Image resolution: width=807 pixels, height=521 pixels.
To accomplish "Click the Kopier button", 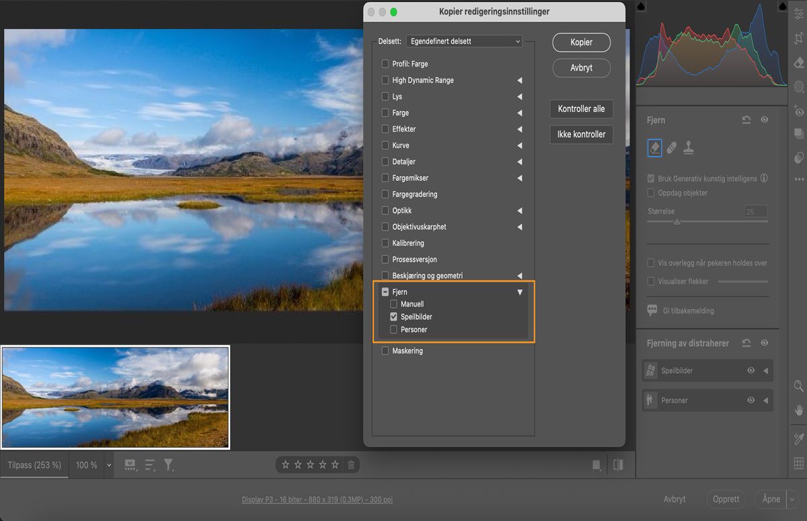I will tap(582, 42).
